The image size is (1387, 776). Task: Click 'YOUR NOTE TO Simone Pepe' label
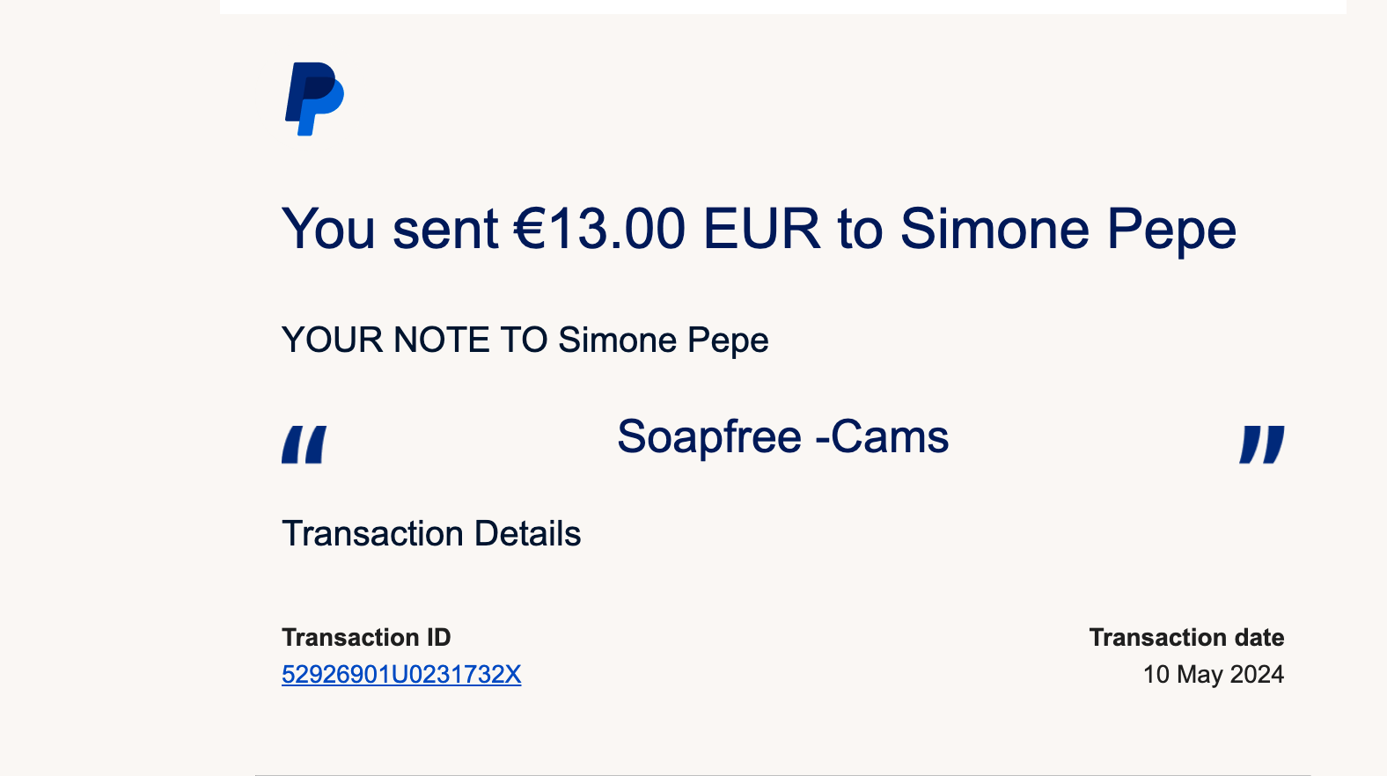(x=525, y=340)
